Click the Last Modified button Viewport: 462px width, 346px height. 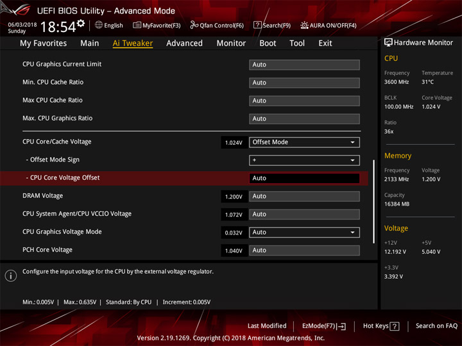267,326
